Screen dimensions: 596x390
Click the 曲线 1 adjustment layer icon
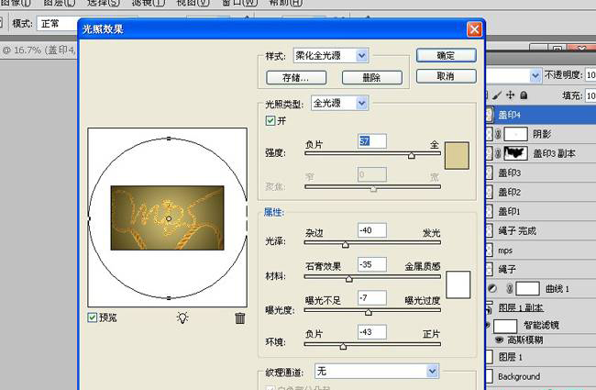pyautogui.click(x=492, y=288)
